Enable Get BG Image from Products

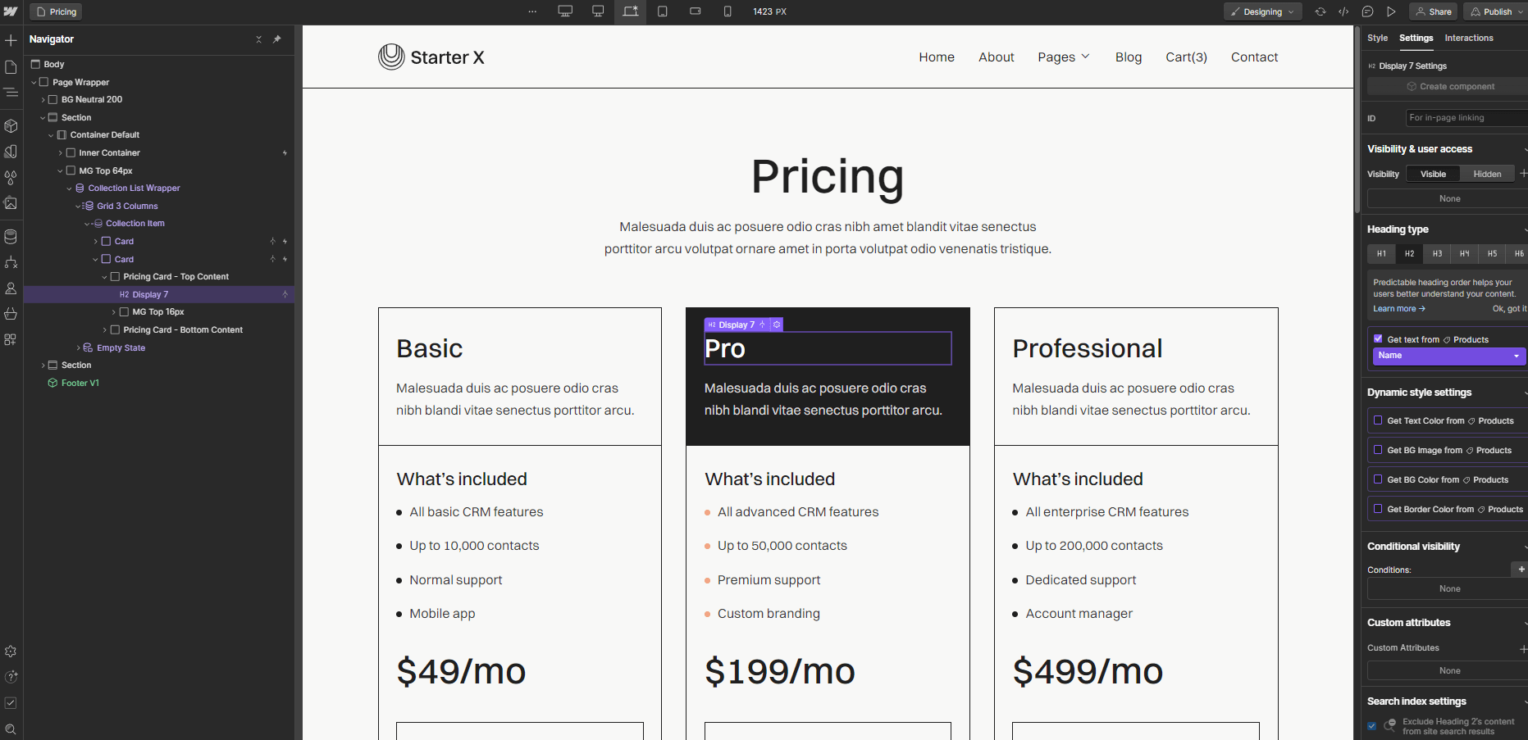[x=1379, y=450]
